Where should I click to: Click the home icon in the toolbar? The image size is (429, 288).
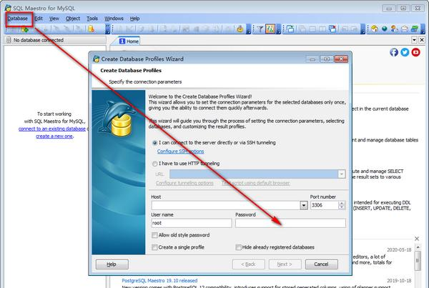[375, 29]
